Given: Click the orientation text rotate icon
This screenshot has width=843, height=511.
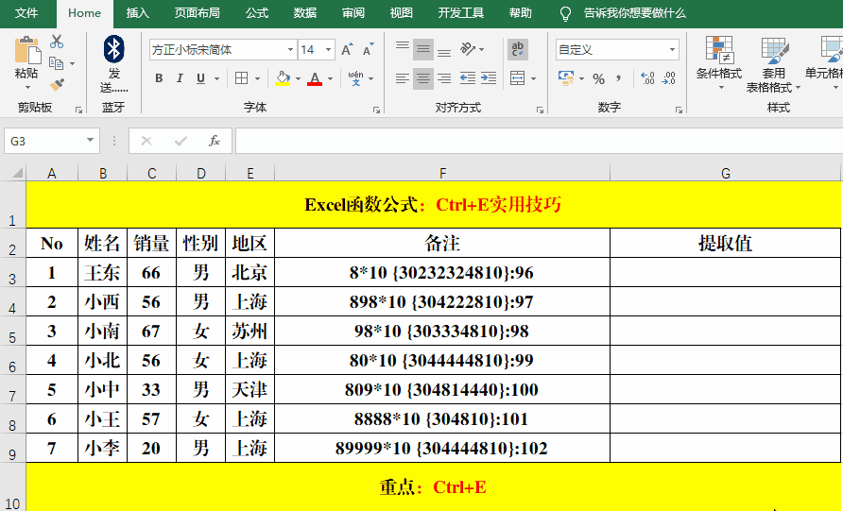Looking at the screenshot, I should point(468,49).
